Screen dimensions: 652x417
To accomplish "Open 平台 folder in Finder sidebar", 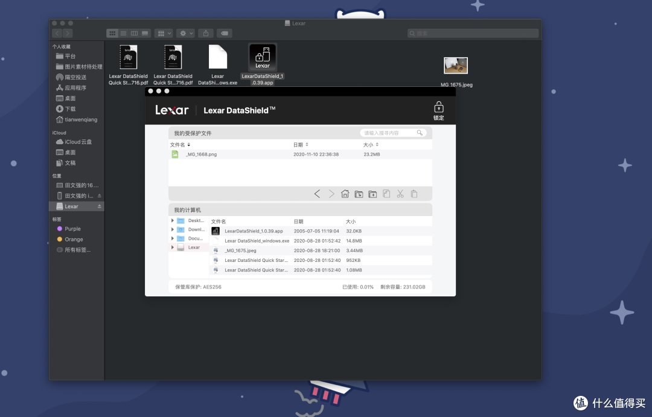I will 66,56.
